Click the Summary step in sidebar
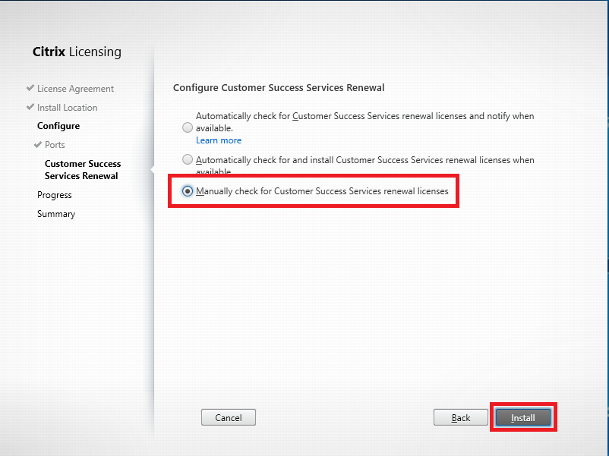The height and width of the screenshot is (456, 609). click(x=56, y=214)
